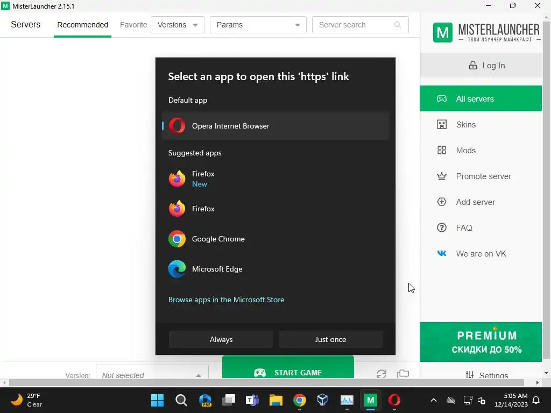Open Google Chrome from the taskbar
This screenshot has height=413, width=551.
pyautogui.click(x=299, y=400)
